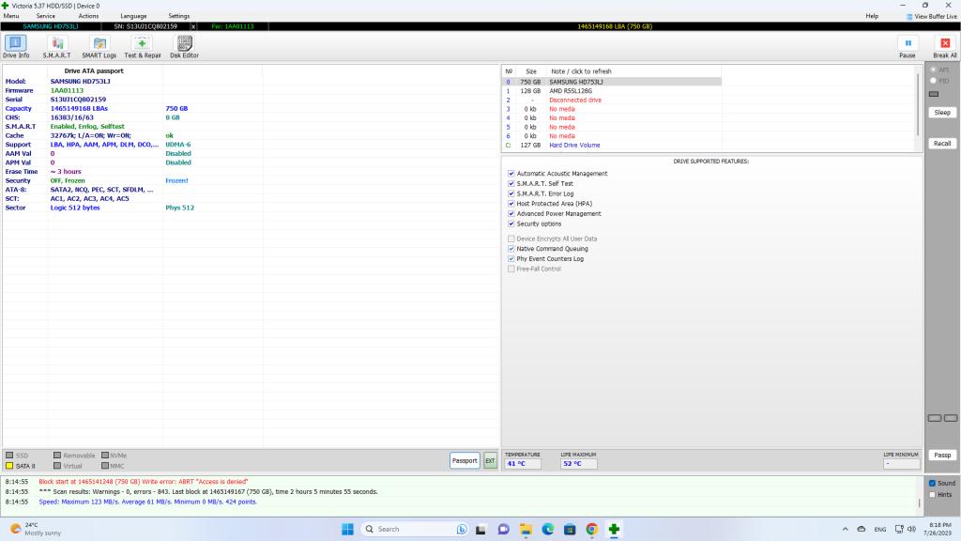
Task: Open the Settings menu
Action: point(178,16)
